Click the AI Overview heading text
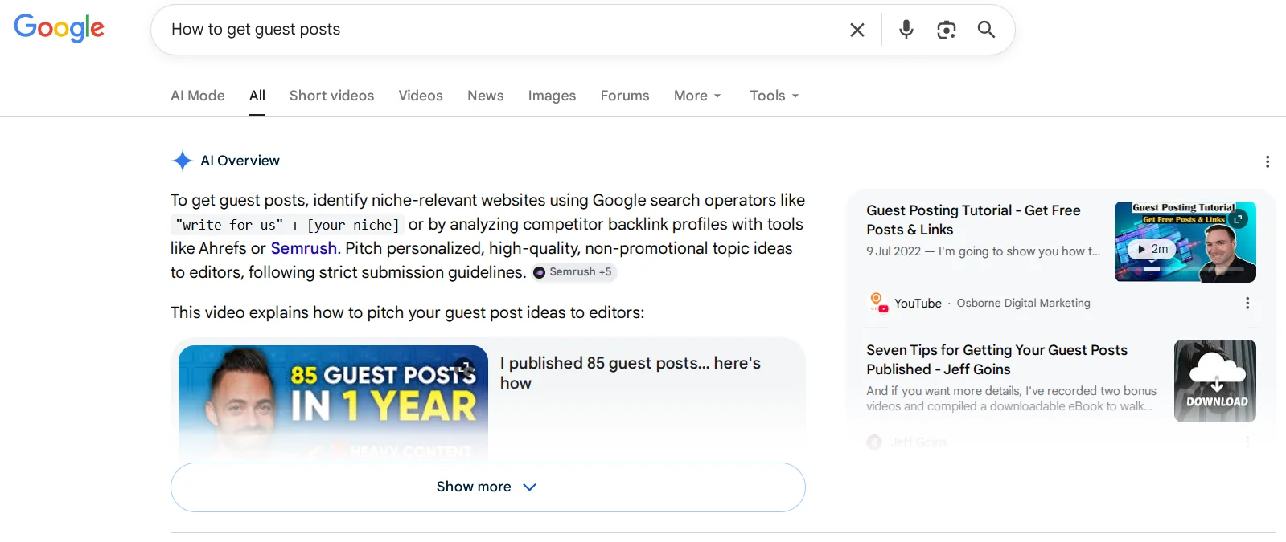This screenshot has width=1286, height=542. (x=240, y=161)
